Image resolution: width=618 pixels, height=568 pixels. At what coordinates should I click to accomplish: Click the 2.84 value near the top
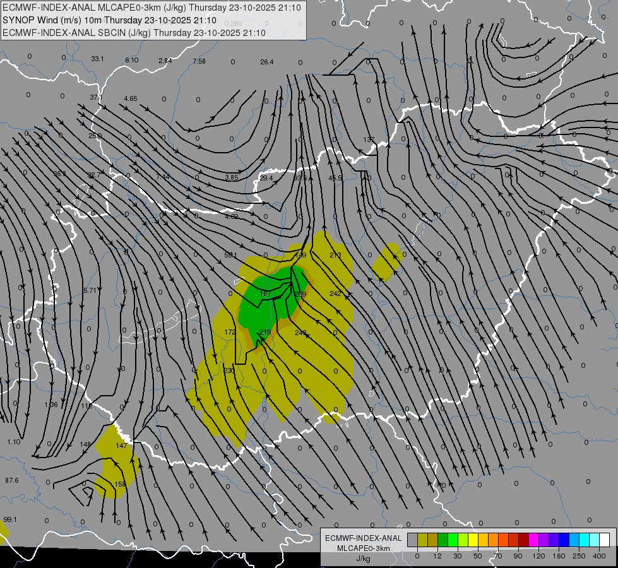pyautogui.click(x=165, y=61)
